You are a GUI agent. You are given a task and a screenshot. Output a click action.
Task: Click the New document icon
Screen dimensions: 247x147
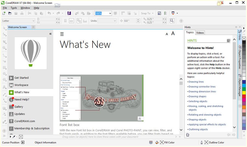point(4,13)
